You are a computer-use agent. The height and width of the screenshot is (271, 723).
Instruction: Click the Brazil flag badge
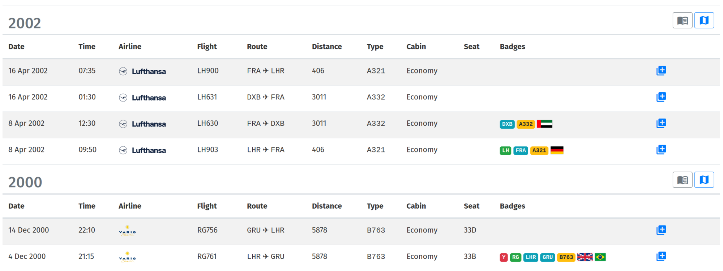600,257
